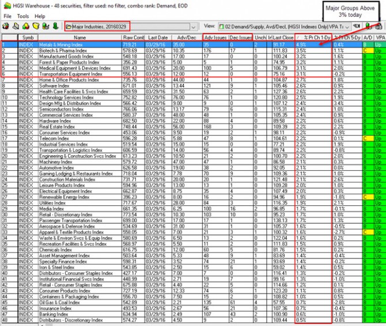Select the Aerospace & Defense Index row
Image resolution: width=386 pixels, height=326 pixels.
pos(194,226)
